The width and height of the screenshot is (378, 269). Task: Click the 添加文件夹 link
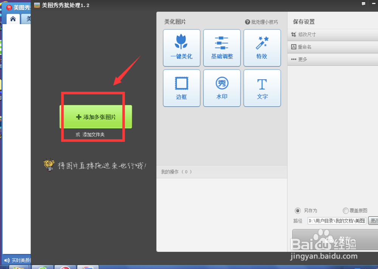pos(93,135)
